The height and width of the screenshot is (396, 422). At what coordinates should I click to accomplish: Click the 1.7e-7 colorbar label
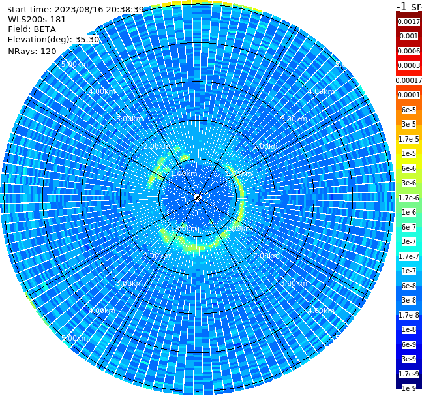coord(409,256)
